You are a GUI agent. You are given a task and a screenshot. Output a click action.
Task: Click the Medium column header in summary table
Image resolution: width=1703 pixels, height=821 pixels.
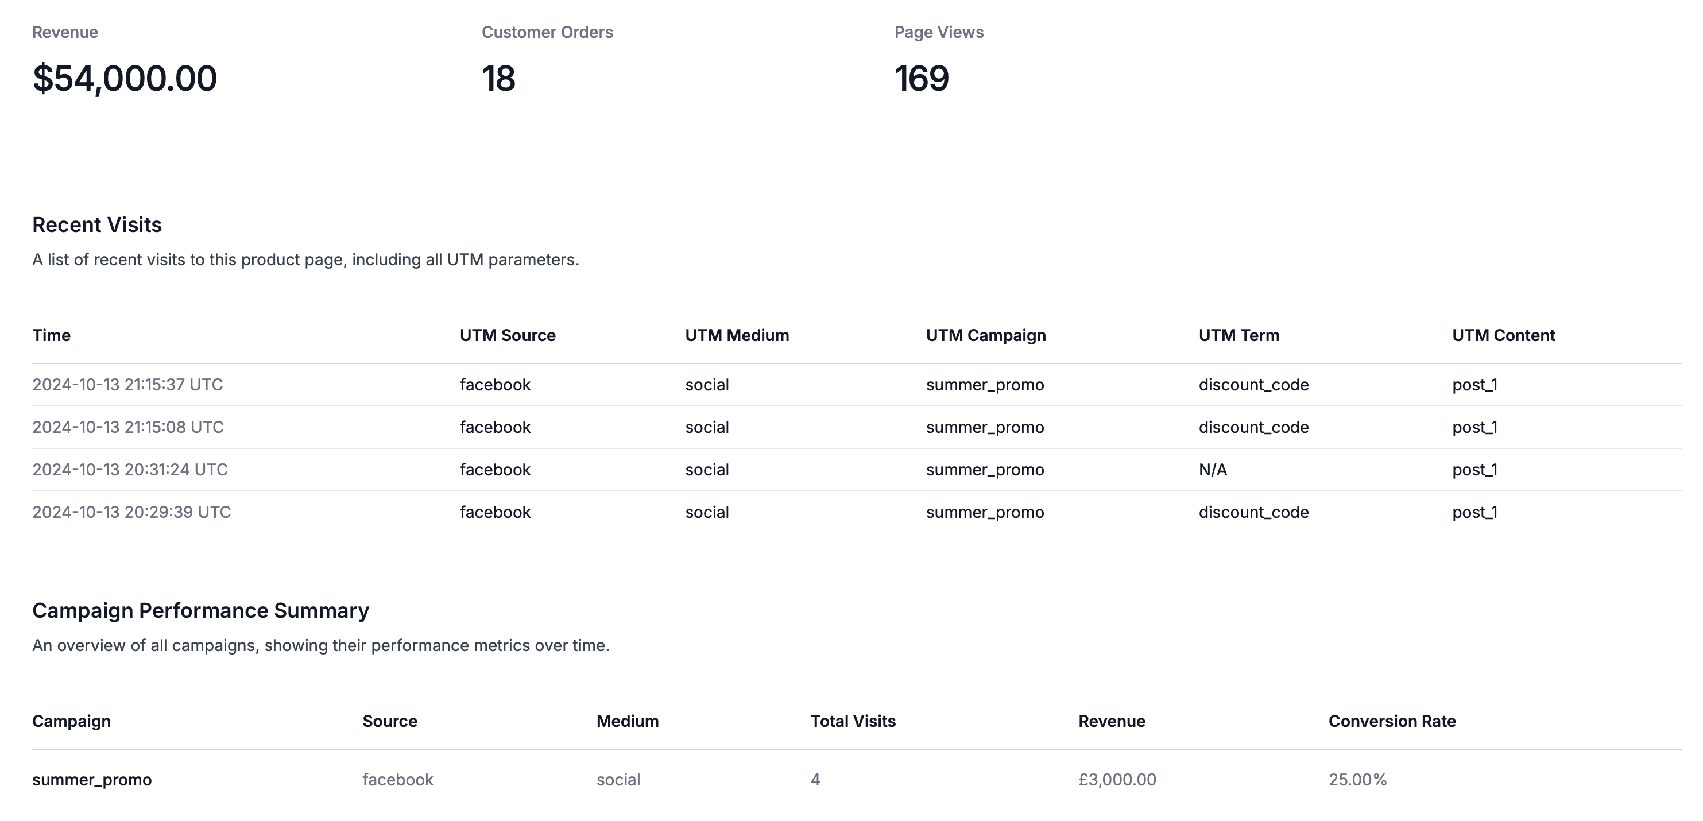click(628, 721)
